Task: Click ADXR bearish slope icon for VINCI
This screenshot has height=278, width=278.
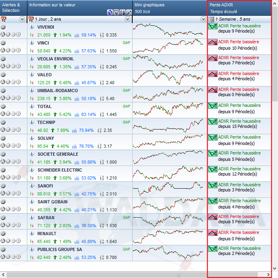Action: pos(213,42)
